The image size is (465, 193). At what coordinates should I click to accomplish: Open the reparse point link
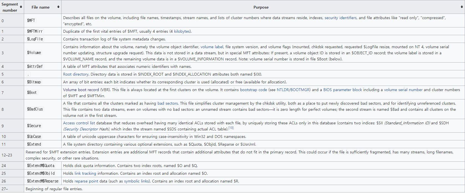click(x=86, y=181)
